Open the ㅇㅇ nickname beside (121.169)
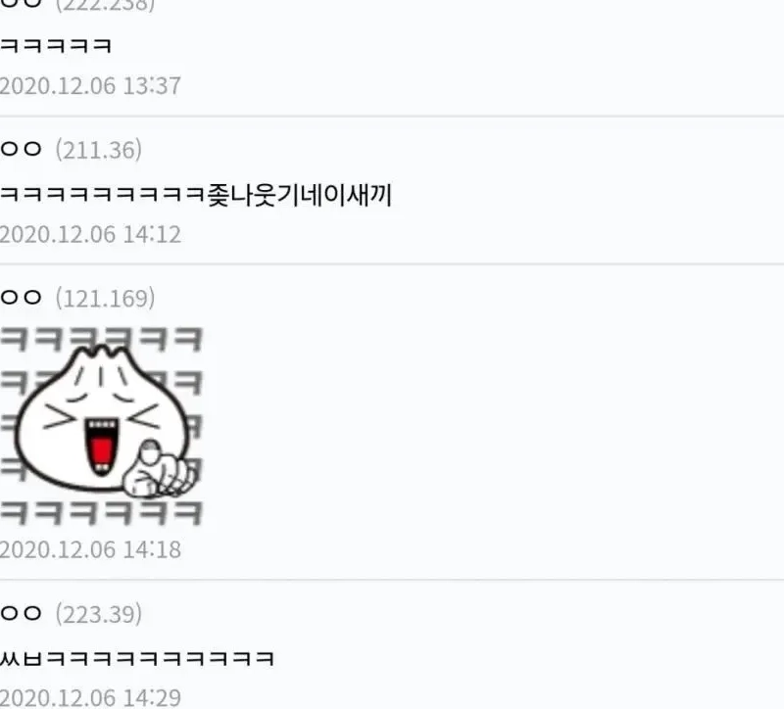Screen dimensions: 784x709 click(21, 298)
